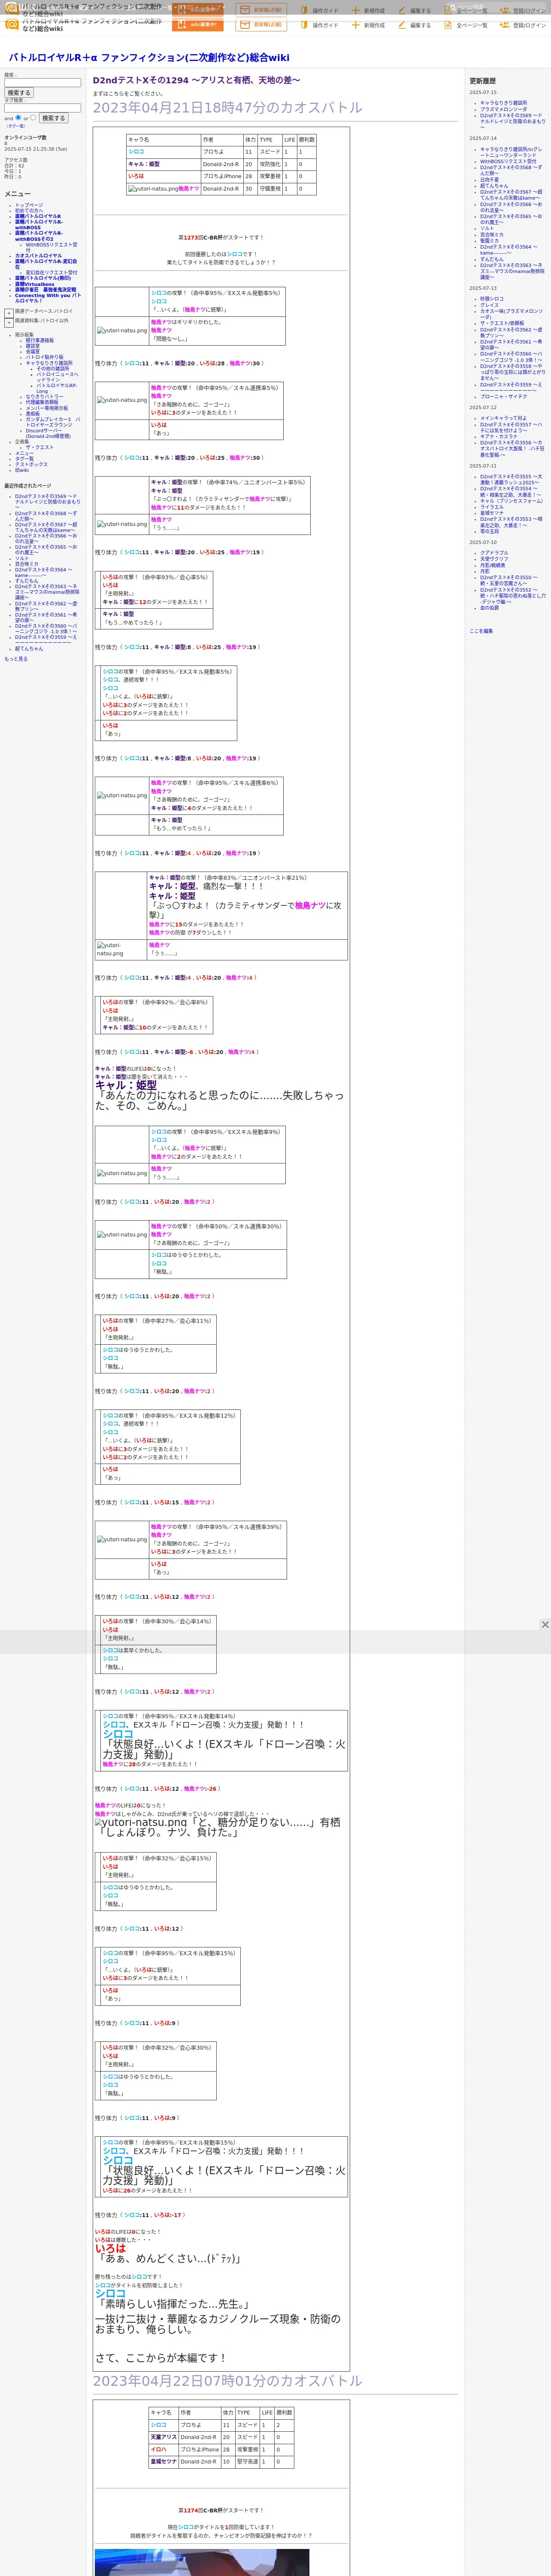
Task: Open the バトロイ駄弁り板 link
Action: (x=44, y=357)
